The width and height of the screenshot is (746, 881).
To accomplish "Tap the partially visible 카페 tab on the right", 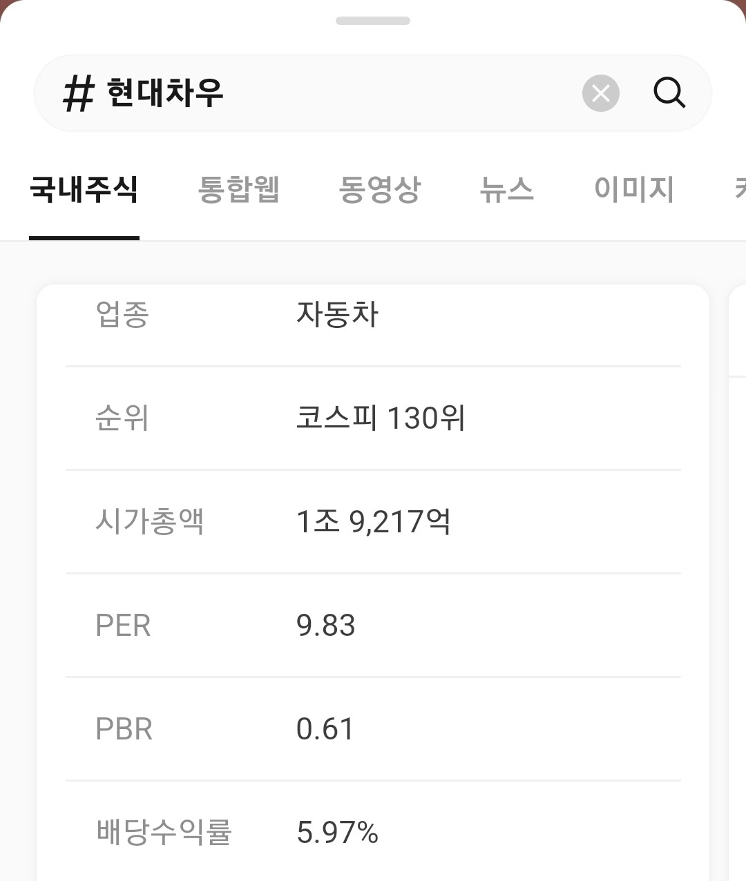I will pyautogui.click(x=739, y=191).
